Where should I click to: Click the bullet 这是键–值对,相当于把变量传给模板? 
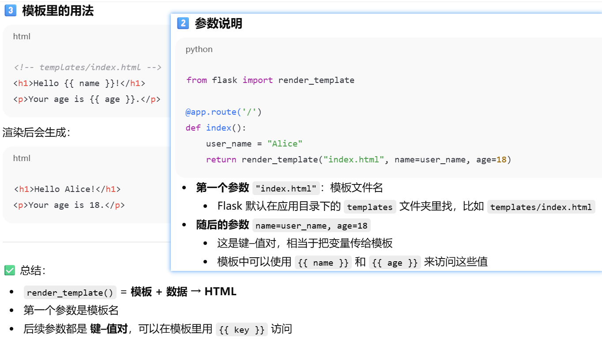click(x=305, y=243)
